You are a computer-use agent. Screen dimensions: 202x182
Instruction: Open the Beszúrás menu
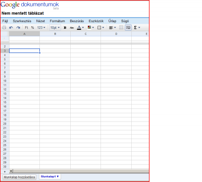[77, 21]
